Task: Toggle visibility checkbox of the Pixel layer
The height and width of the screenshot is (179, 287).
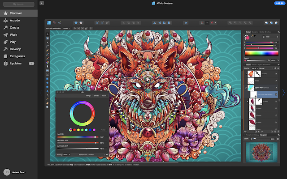Action: point(276,81)
